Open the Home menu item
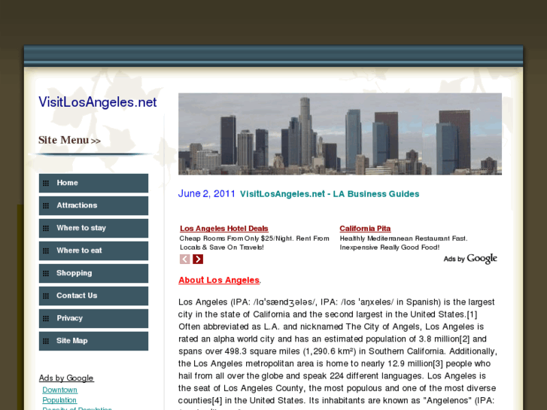 pyautogui.click(x=93, y=183)
